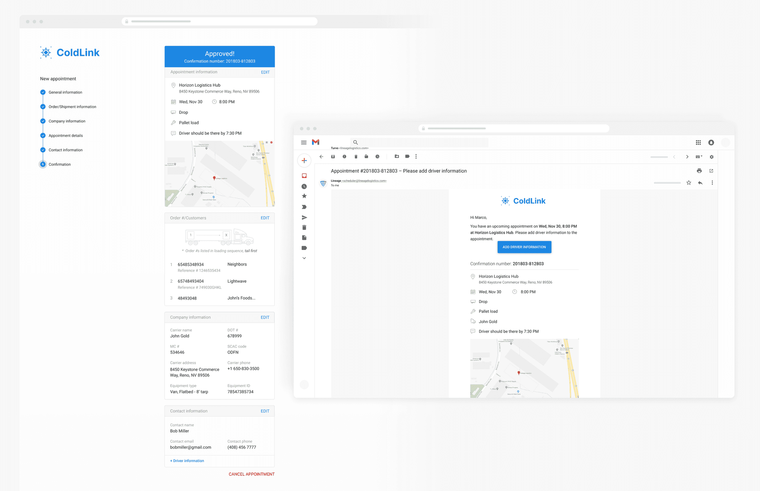The height and width of the screenshot is (491, 760).
Task: Open email in new window icon
Action: coord(711,171)
